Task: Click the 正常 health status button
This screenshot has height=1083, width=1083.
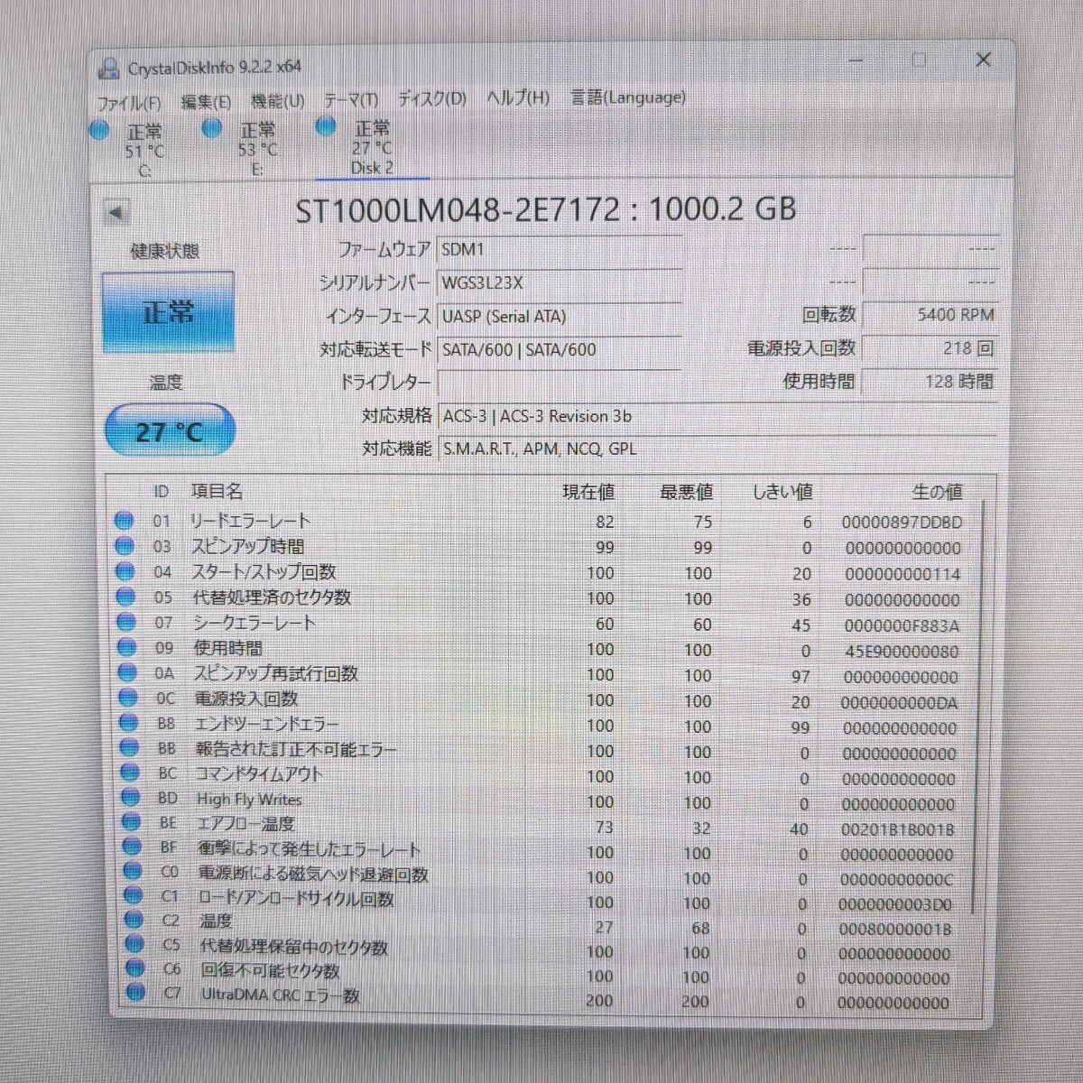Action: pyautogui.click(x=168, y=312)
